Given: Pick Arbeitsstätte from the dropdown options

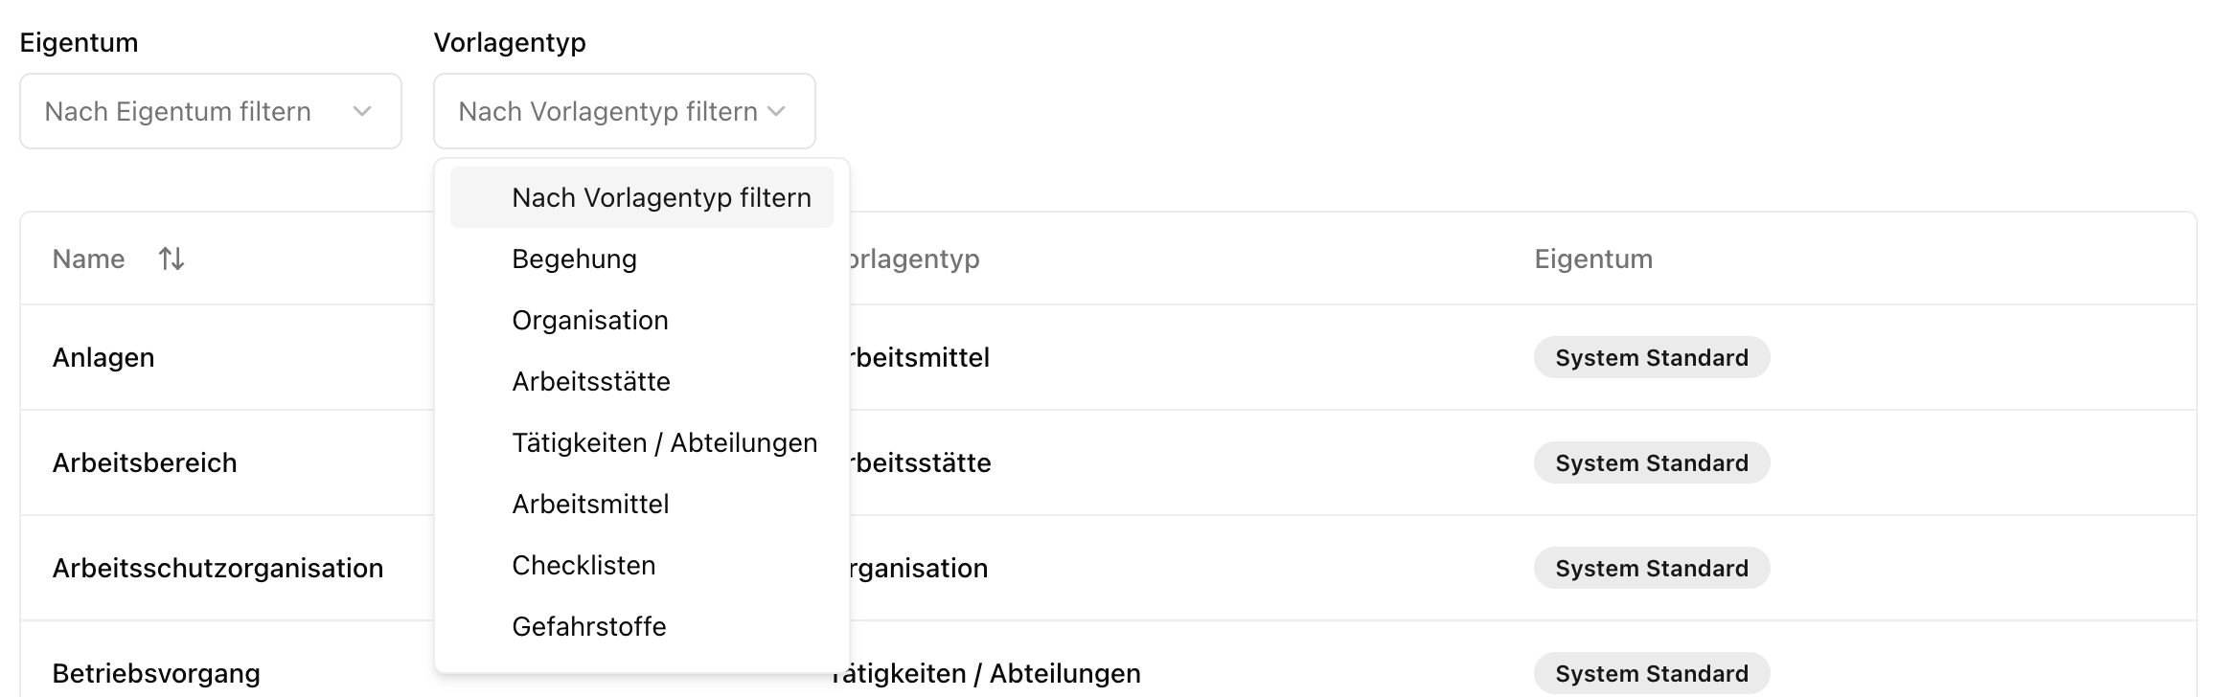Looking at the screenshot, I should [x=591, y=381].
